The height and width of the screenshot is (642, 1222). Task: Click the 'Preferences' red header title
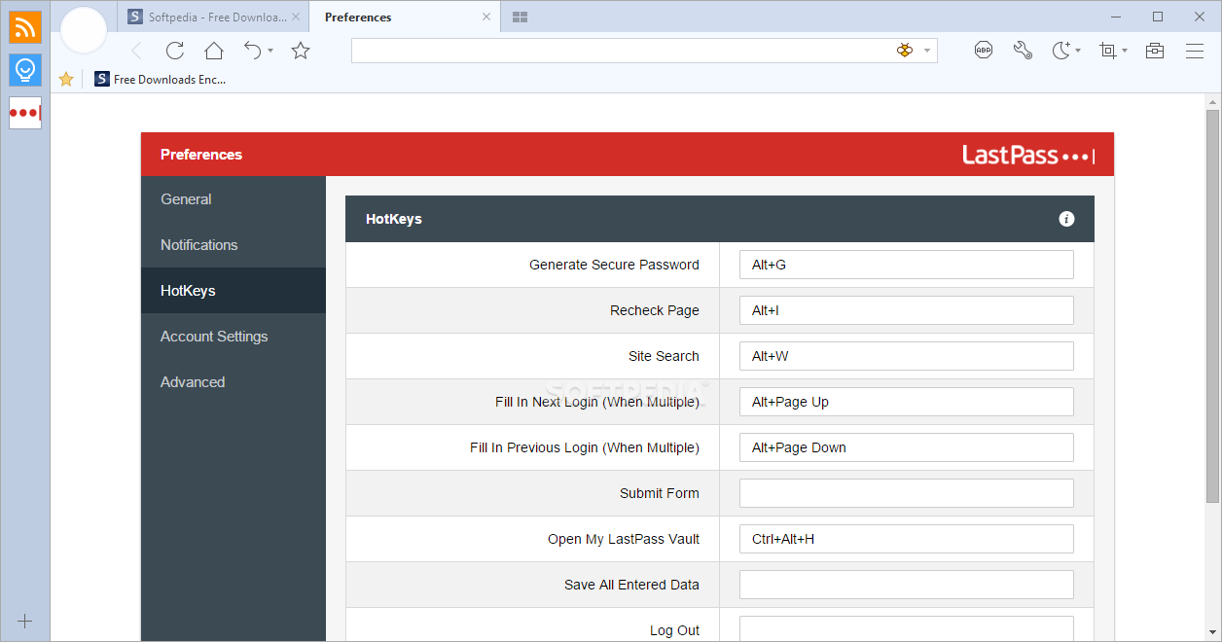201,155
